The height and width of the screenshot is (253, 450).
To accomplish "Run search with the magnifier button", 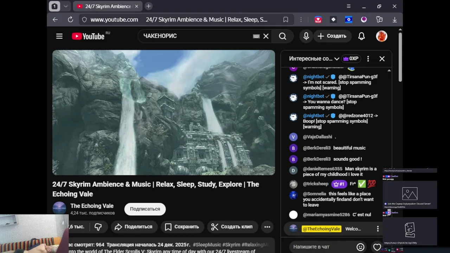I will [283, 36].
